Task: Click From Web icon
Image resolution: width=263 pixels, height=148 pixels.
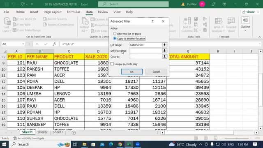Action: click(15, 25)
